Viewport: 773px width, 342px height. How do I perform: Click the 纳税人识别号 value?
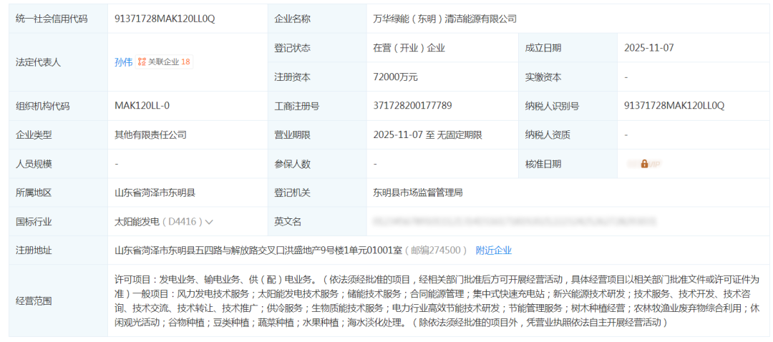tap(674, 106)
